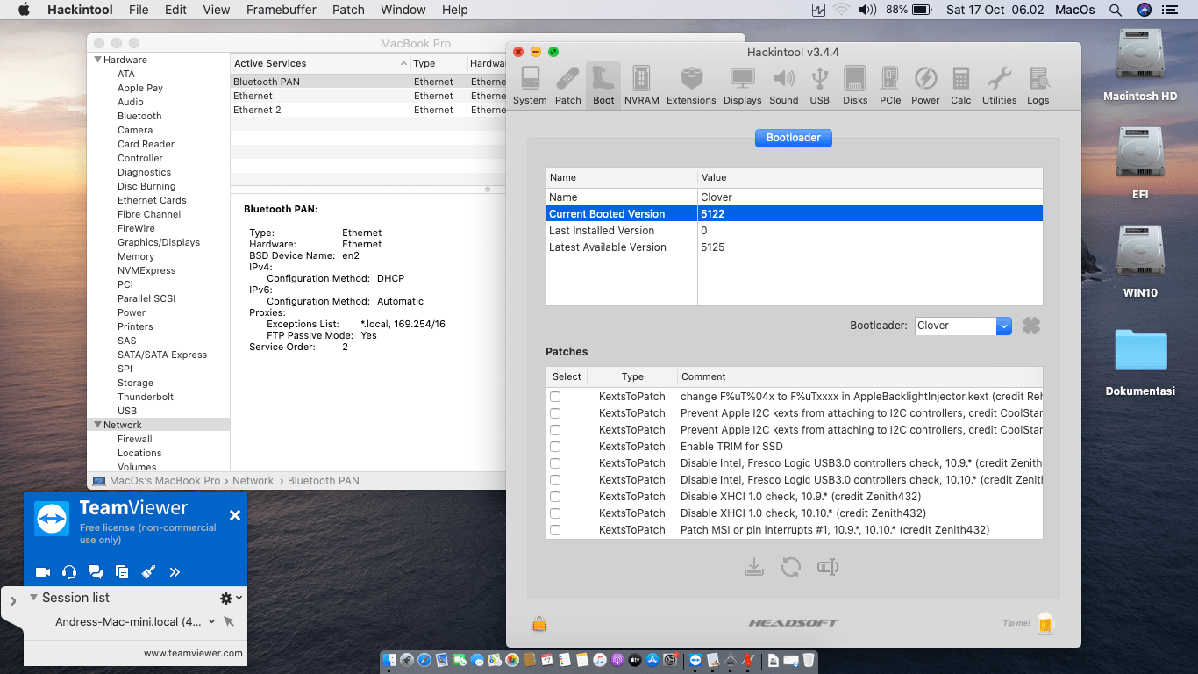Select the Ethernet 2 service row

368,110
